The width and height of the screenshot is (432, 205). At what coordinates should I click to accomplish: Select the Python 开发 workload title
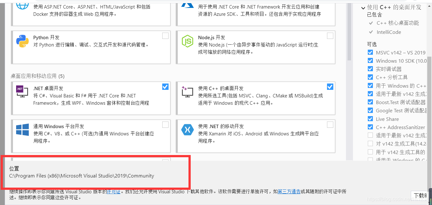[x=46, y=37]
